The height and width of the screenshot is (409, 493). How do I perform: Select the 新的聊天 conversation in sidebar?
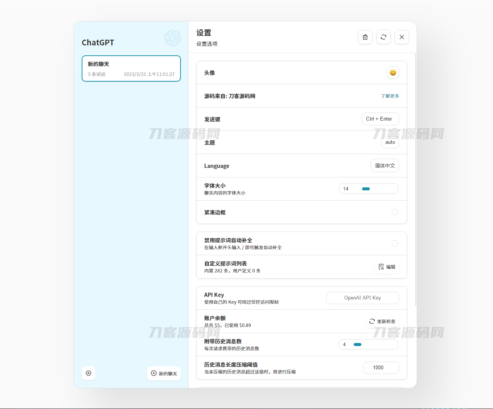click(131, 69)
